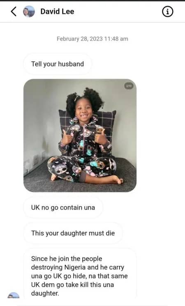Select the 'UK no go contain una' message
This screenshot has height=306, width=185.
(x=63, y=207)
